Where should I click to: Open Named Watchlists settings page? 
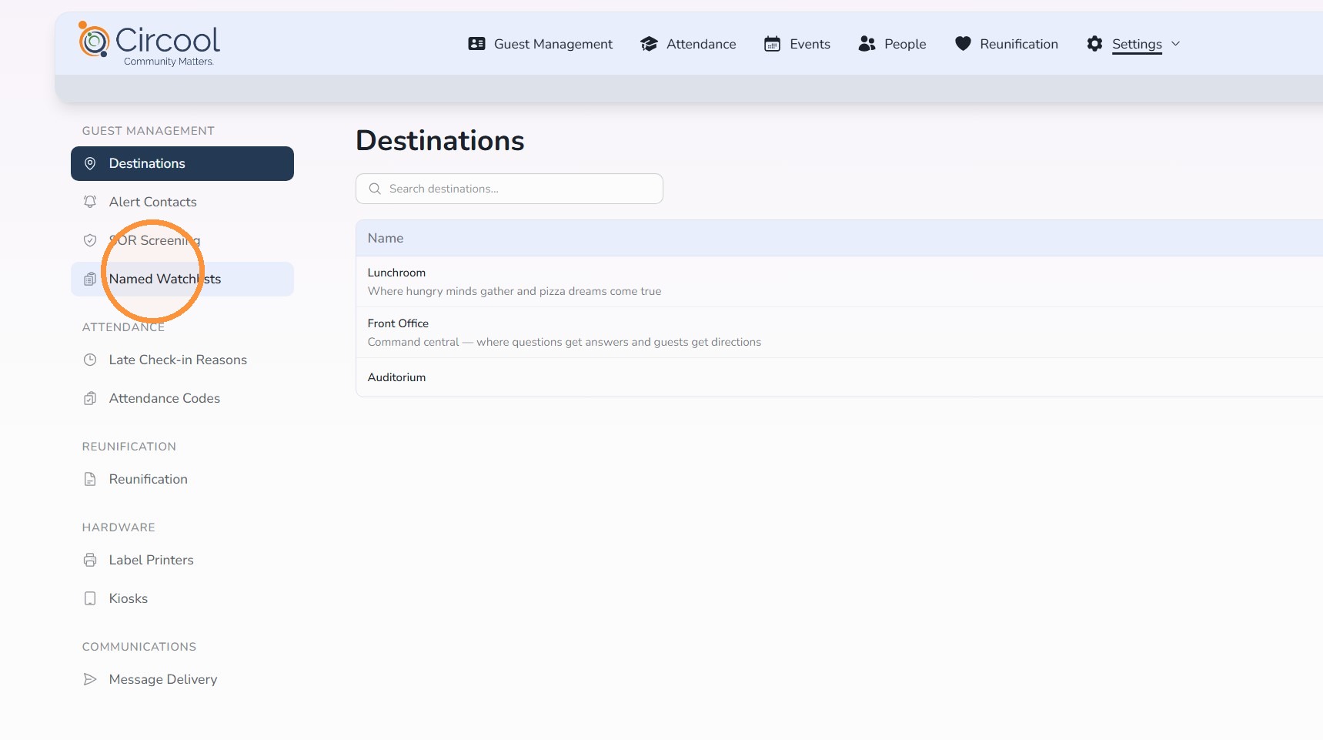click(182, 279)
